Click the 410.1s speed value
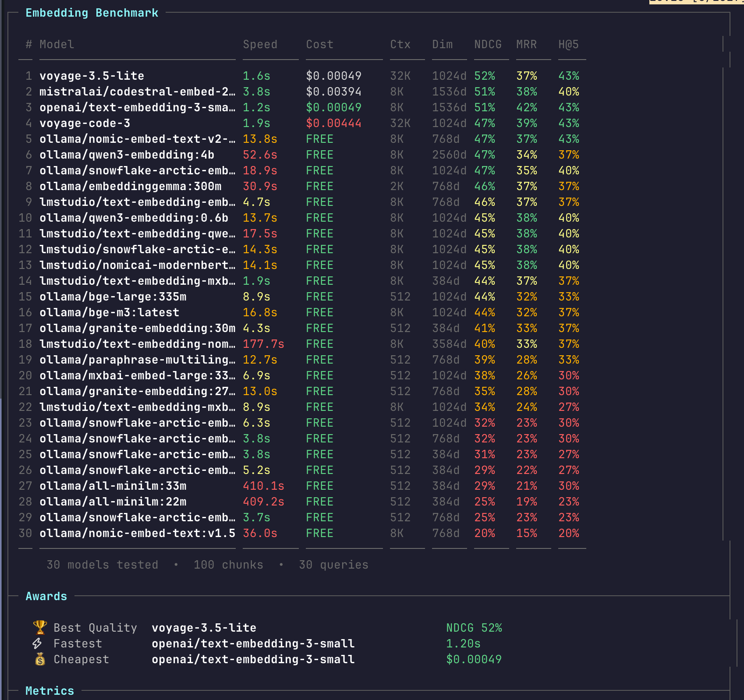Image resolution: width=744 pixels, height=700 pixels. [264, 486]
